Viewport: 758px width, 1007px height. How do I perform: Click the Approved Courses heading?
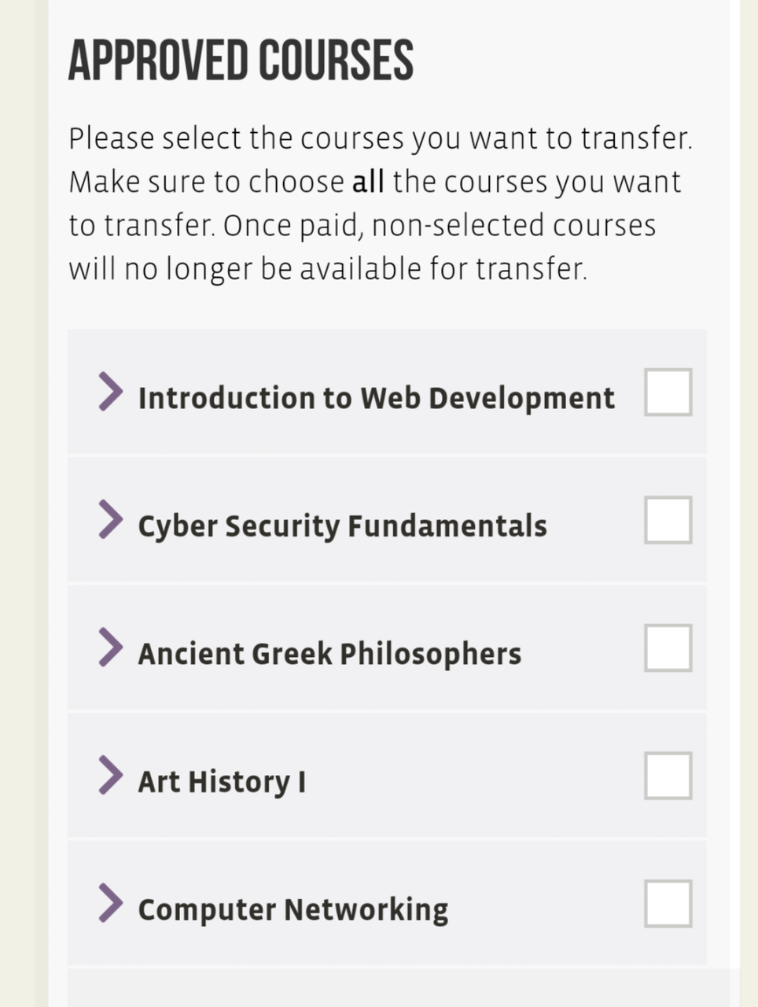coord(241,60)
